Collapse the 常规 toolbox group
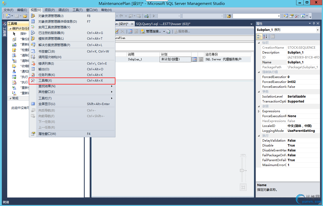This screenshot has height=206, width=323. [10, 98]
